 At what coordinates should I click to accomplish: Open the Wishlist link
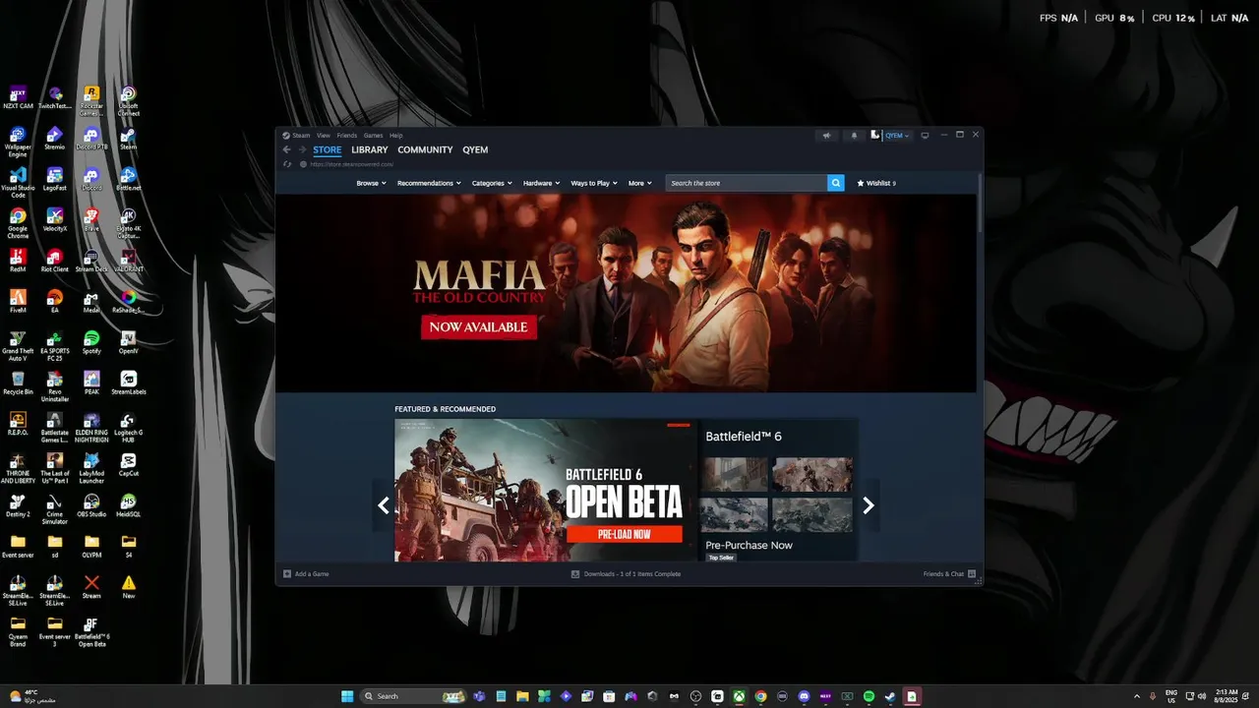pos(876,183)
